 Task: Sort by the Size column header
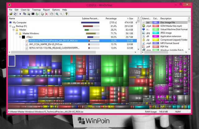[x=126, y=19]
